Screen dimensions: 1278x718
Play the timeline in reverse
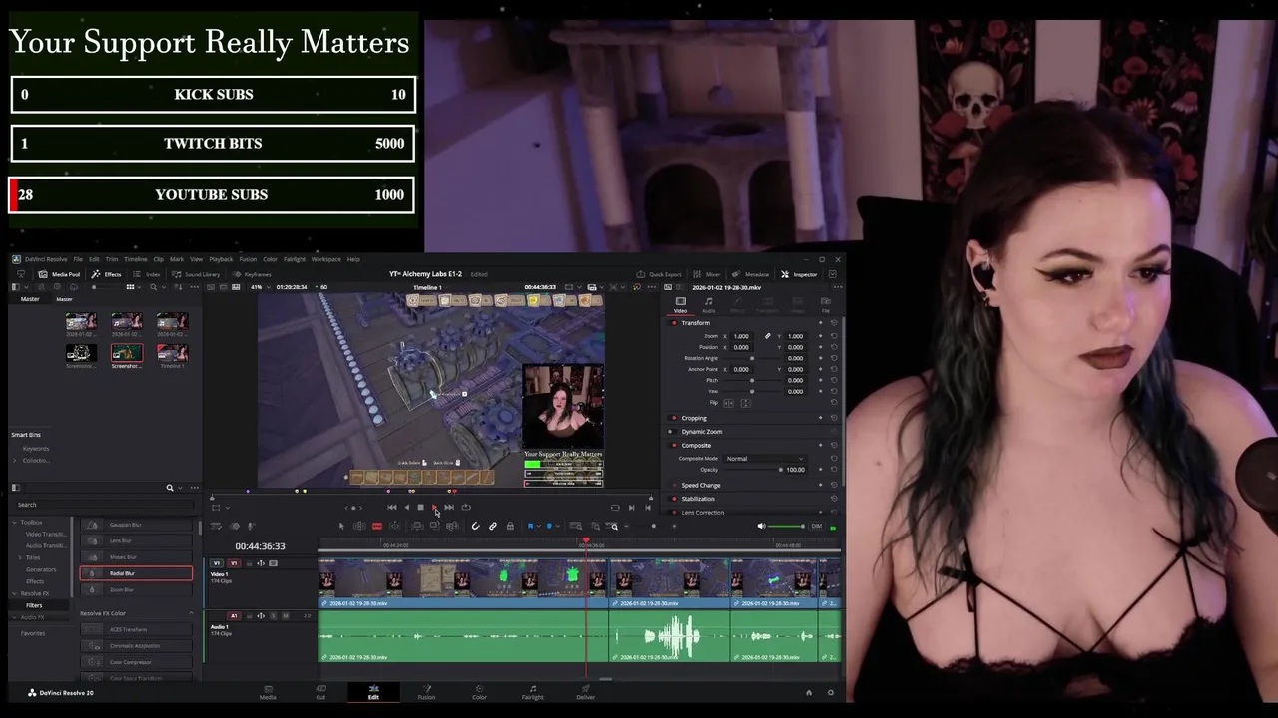point(406,507)
